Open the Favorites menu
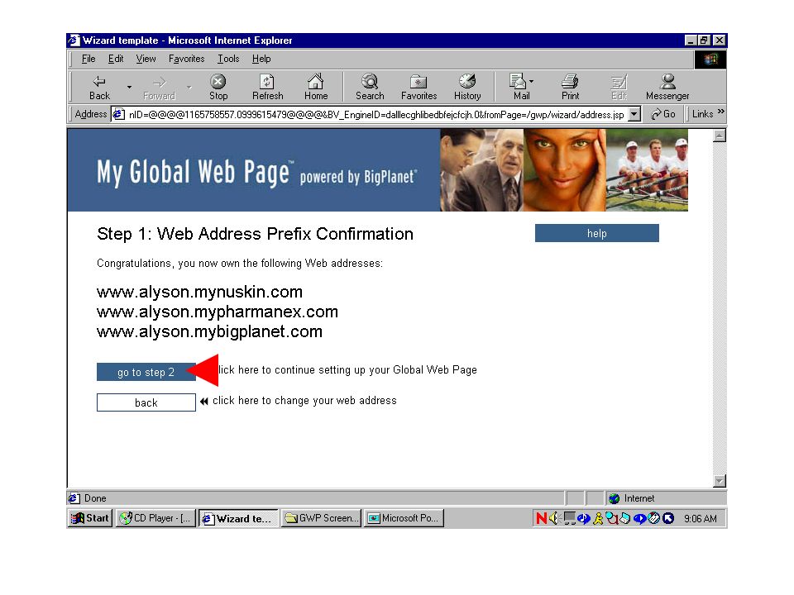Image resolution: width=794 pixels, height=595 pixels. tap(186, 59)
